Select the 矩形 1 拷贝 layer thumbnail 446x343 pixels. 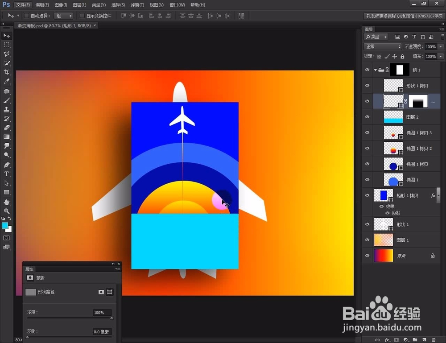click(383, 195)
